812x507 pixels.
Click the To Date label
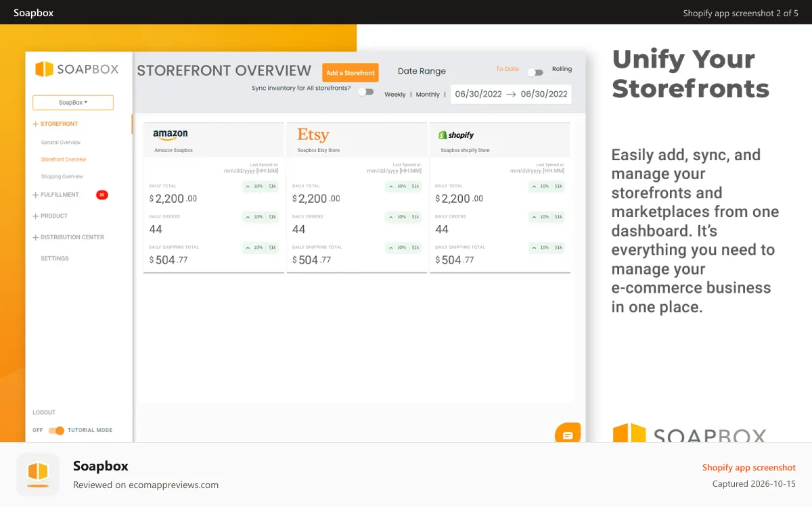point(507,69)
